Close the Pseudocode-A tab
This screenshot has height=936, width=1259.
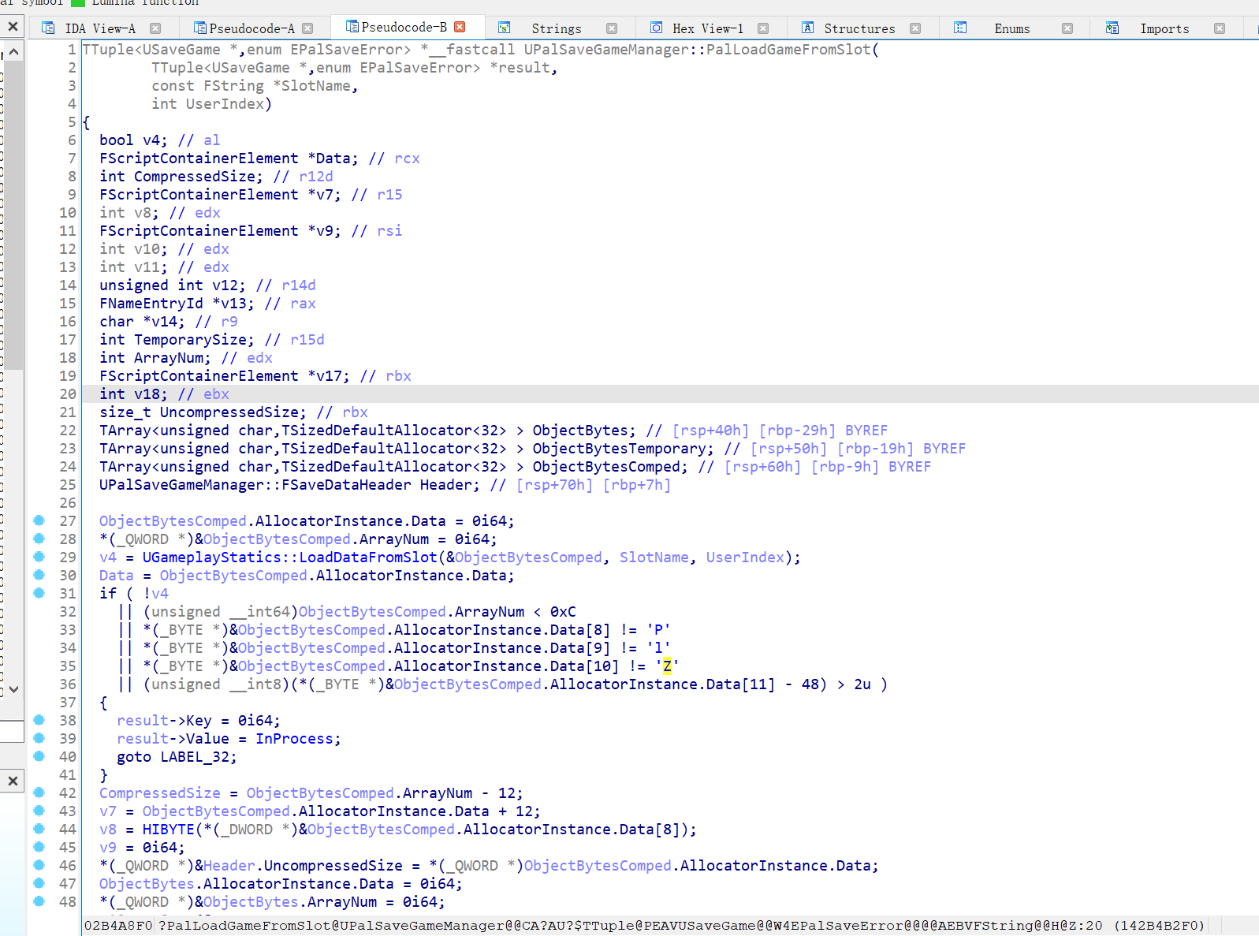pos(307,28)
